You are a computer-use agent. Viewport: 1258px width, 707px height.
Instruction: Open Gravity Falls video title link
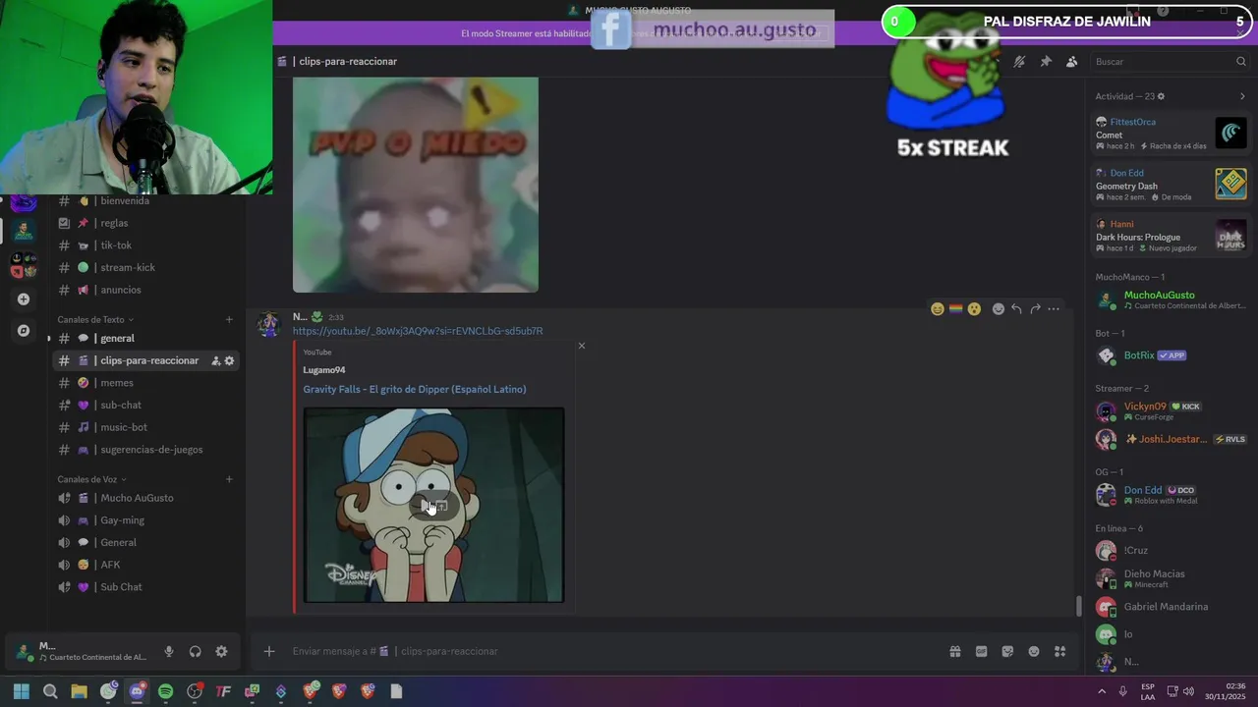(x=415, y=389)
